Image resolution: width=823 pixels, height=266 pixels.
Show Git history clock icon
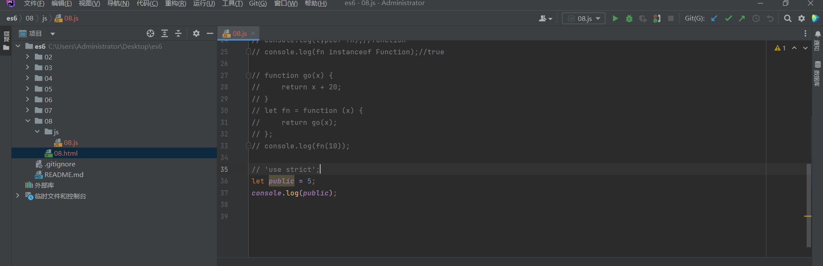point(756,18)
